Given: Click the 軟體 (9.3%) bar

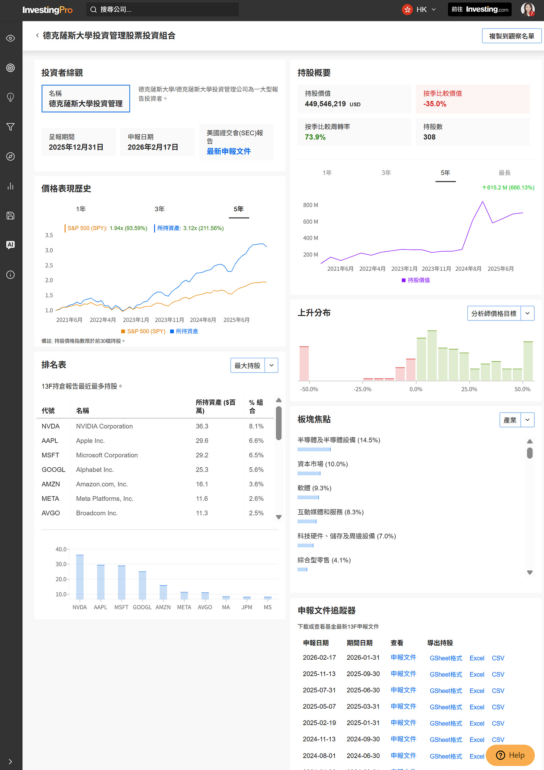Looking at the screenshot, I should point(308,497).
